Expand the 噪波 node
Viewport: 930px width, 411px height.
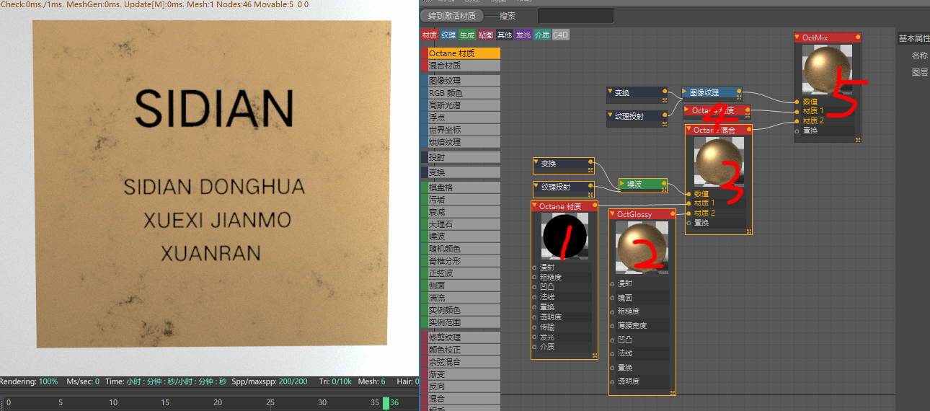point(622,184)
